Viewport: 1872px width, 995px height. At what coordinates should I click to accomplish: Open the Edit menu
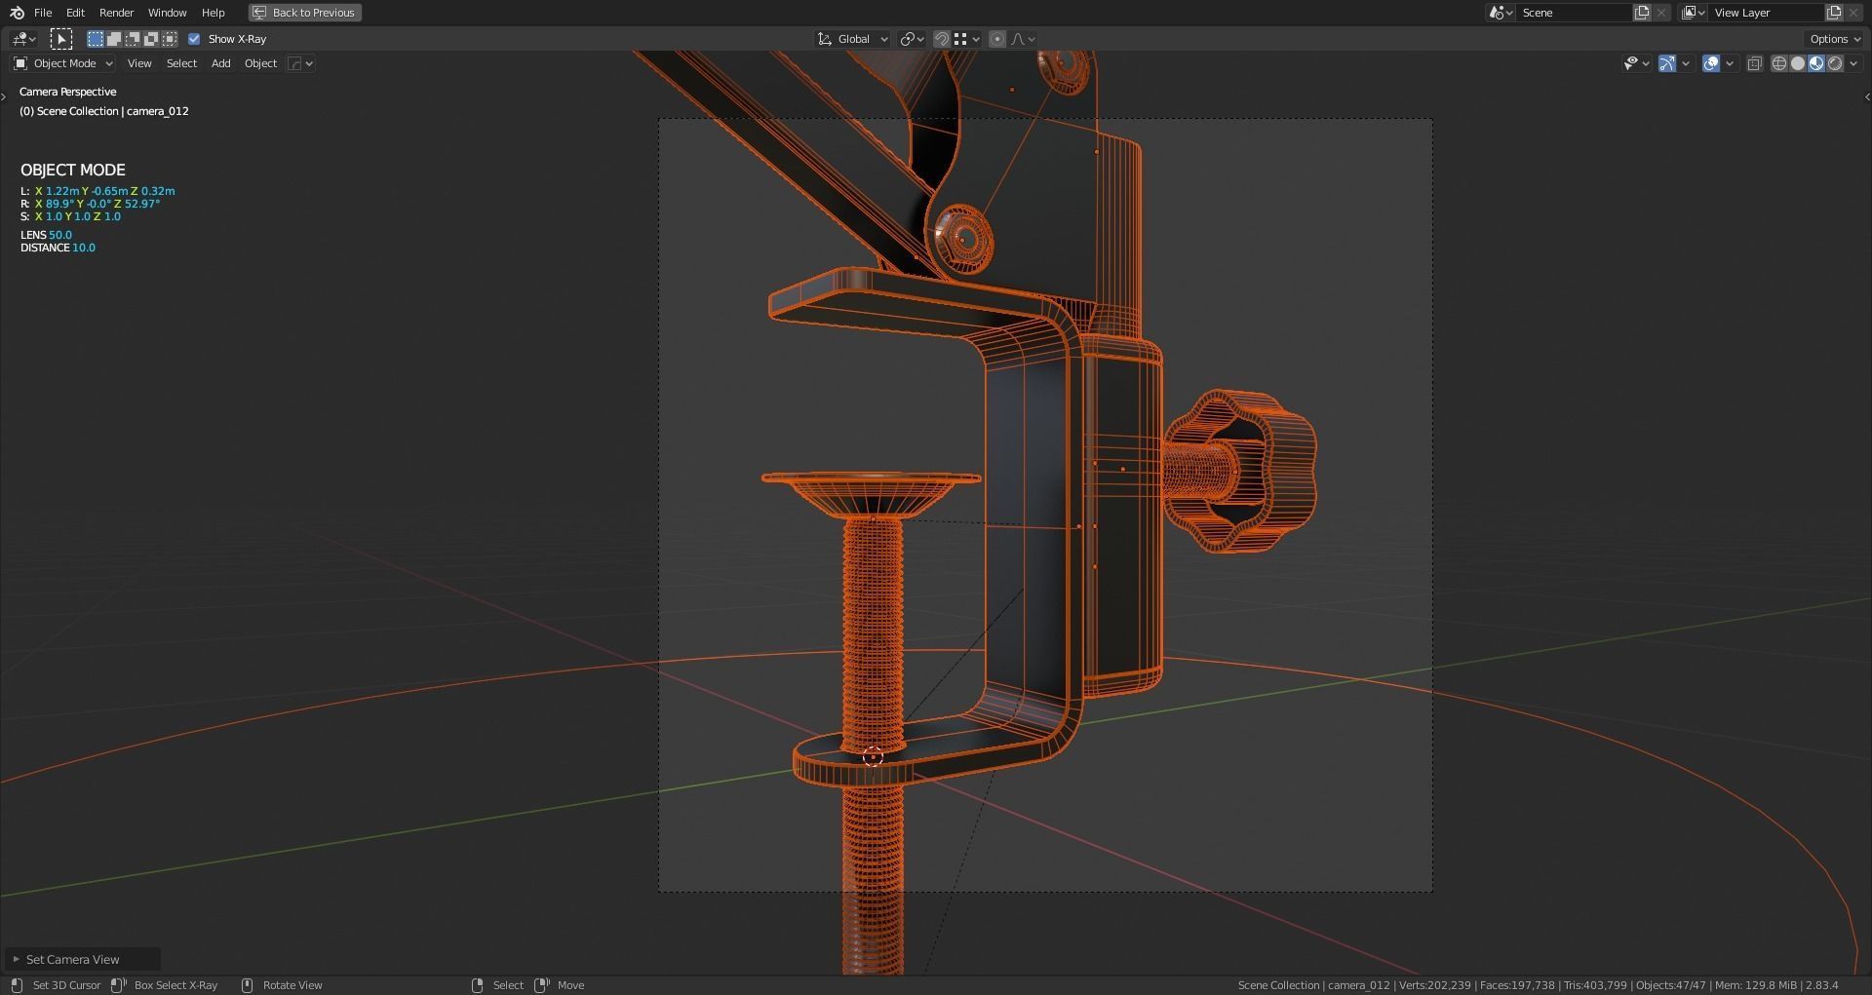(75, 13)
